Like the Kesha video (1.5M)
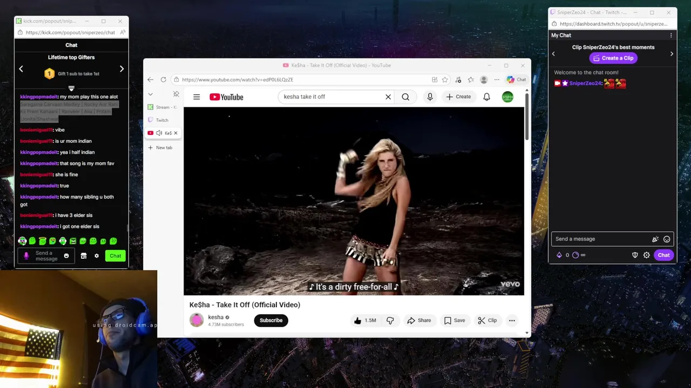The image size is (691, 388). pos(365,321)
